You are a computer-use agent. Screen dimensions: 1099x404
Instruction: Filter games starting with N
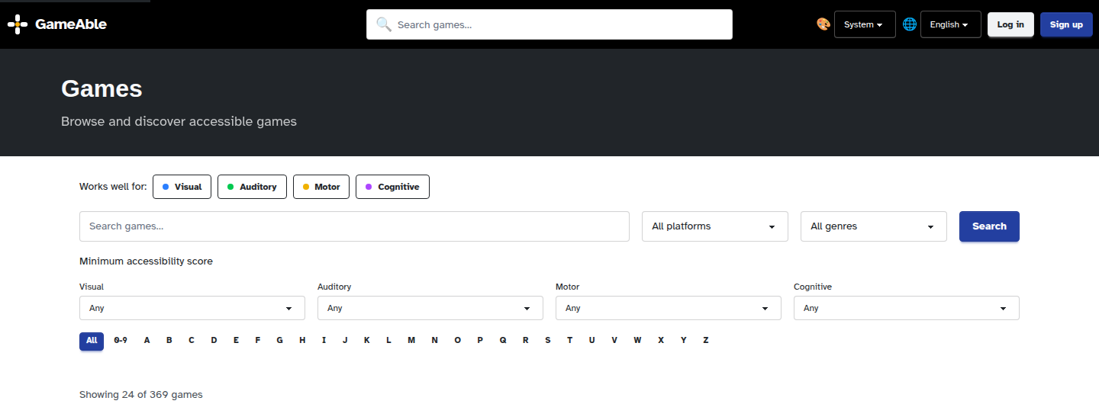[434, 341]
